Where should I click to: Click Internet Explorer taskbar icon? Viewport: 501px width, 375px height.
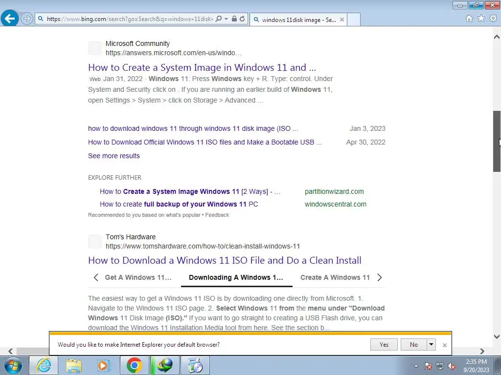pyautogui.click(x=44, y=365)
